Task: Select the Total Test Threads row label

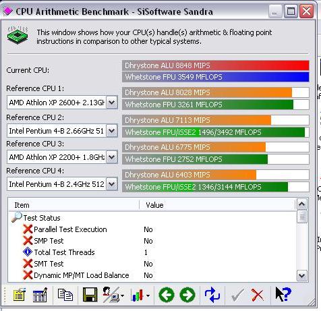Action: point(64,252)
